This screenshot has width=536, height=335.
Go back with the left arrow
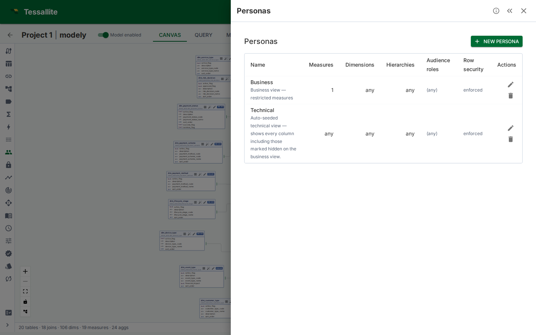pos(10,35)
